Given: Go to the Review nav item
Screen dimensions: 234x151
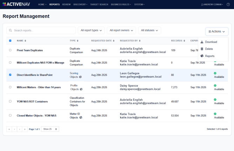Looking at the screenshot, I should pyautogui.click(x=67, y=5).
